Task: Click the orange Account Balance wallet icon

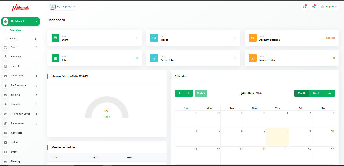Action: click(253, 38)
